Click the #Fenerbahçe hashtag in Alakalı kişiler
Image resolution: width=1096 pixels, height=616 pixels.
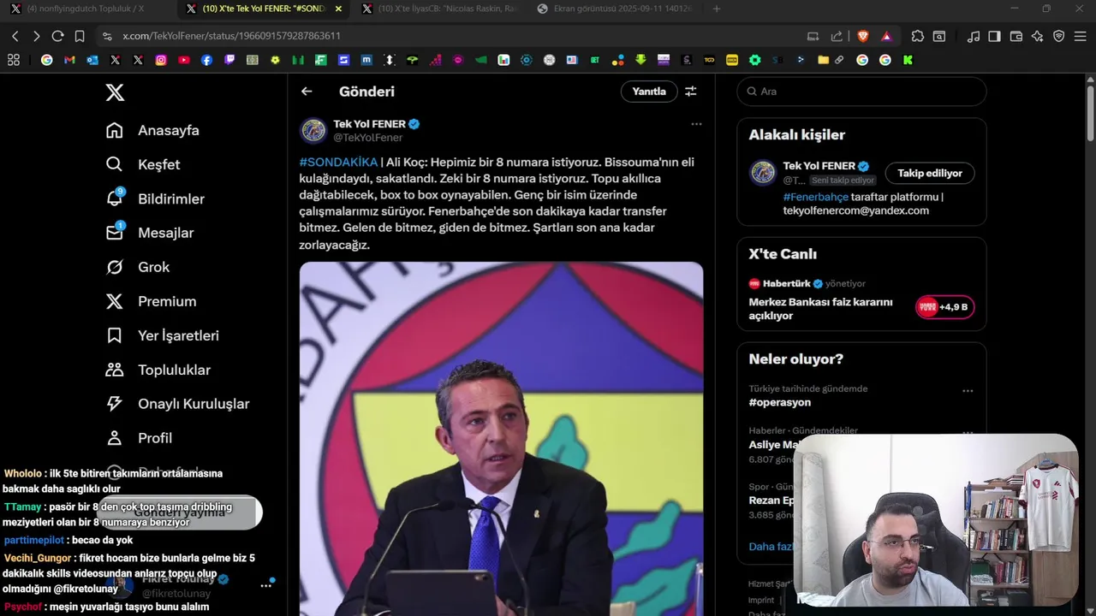point(815,197)
